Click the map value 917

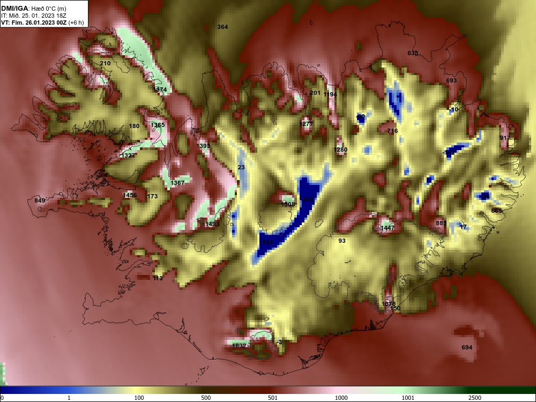[x=505, y=138]
